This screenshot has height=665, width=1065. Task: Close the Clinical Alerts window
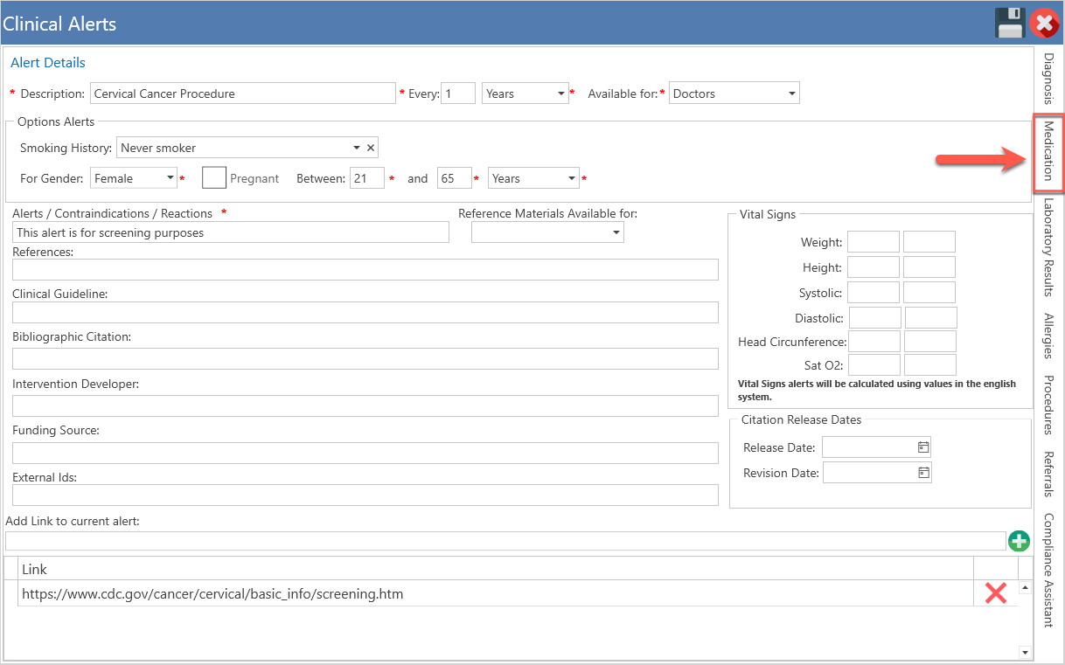[1044, 23]
